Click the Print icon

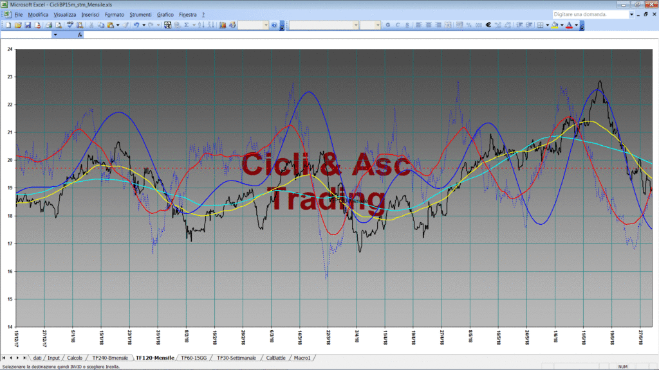[x=49, y=25]
